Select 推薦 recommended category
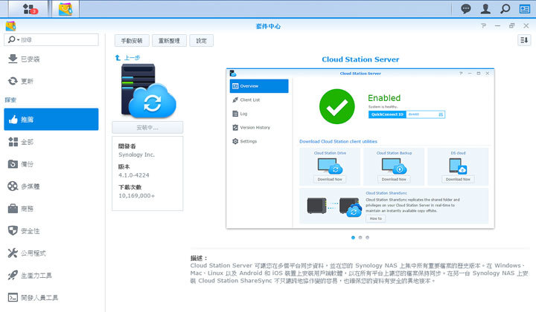Viewport: 536px width, 312px height. click(x=51, y=120)
